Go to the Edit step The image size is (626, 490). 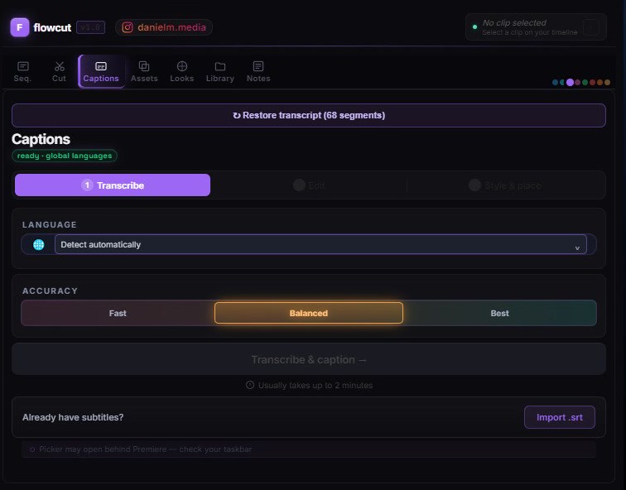(x=309, y=185)
